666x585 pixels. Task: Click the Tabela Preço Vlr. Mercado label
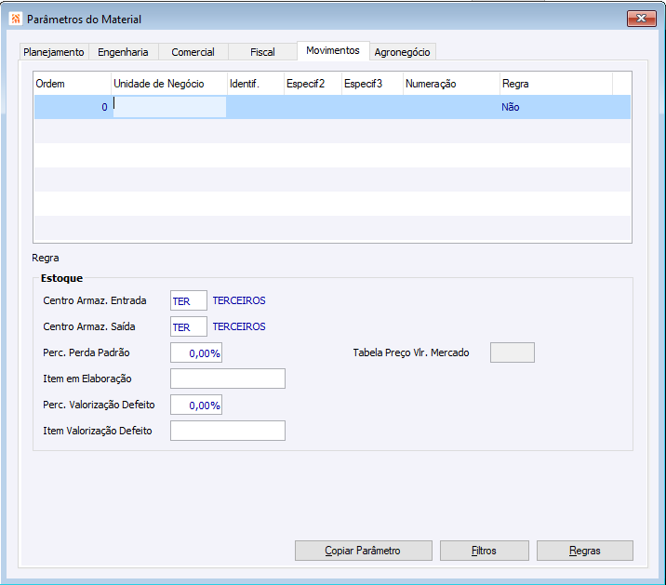pyautogui.click(x=411, y=352)
